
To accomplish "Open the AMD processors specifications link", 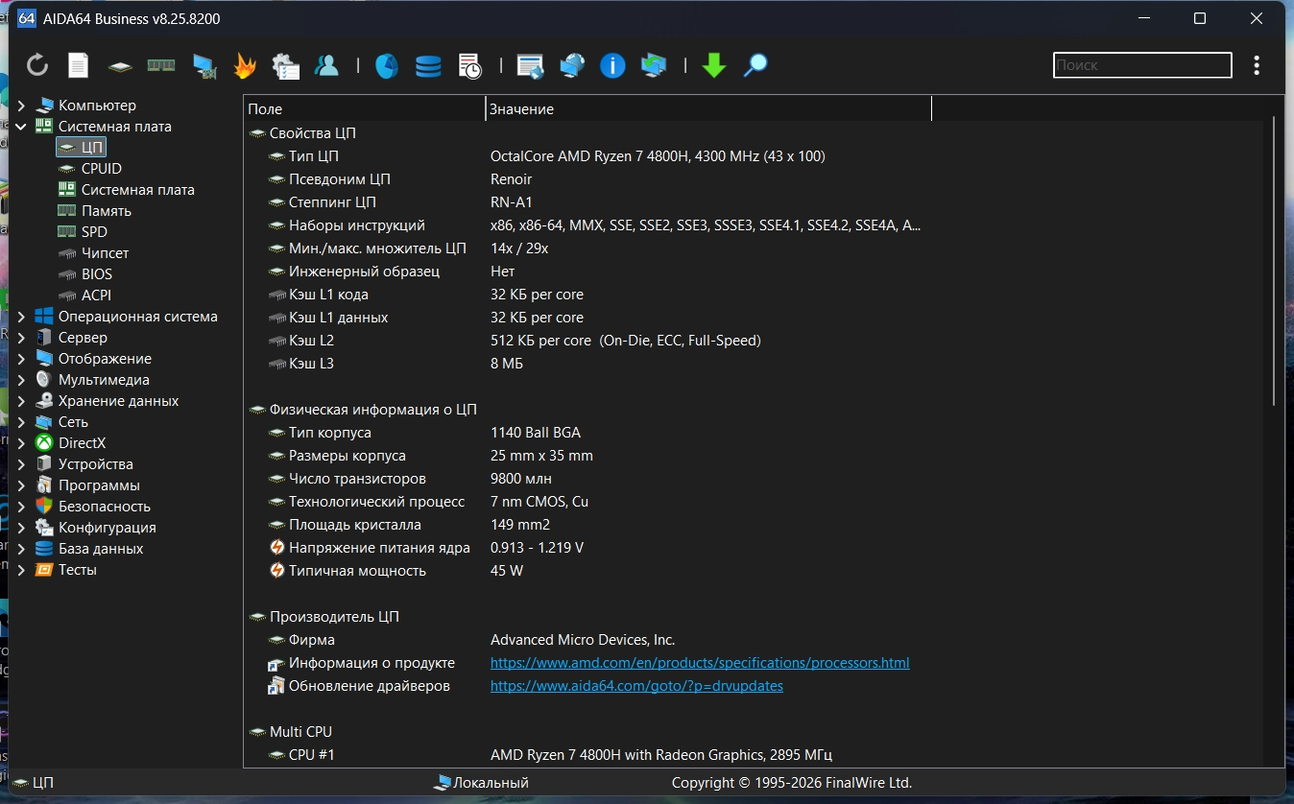I will pos(699,663).
